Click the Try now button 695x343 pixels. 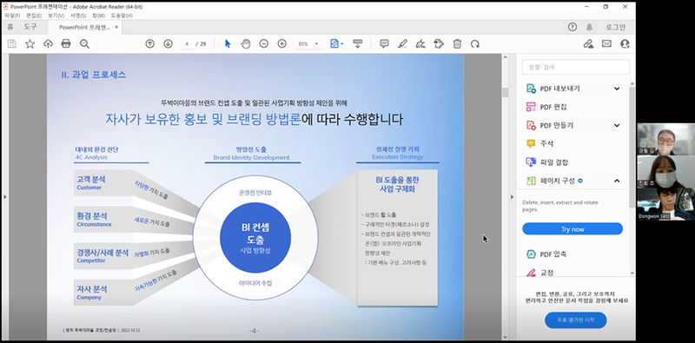pyautogui.click(x=573, y=229)
